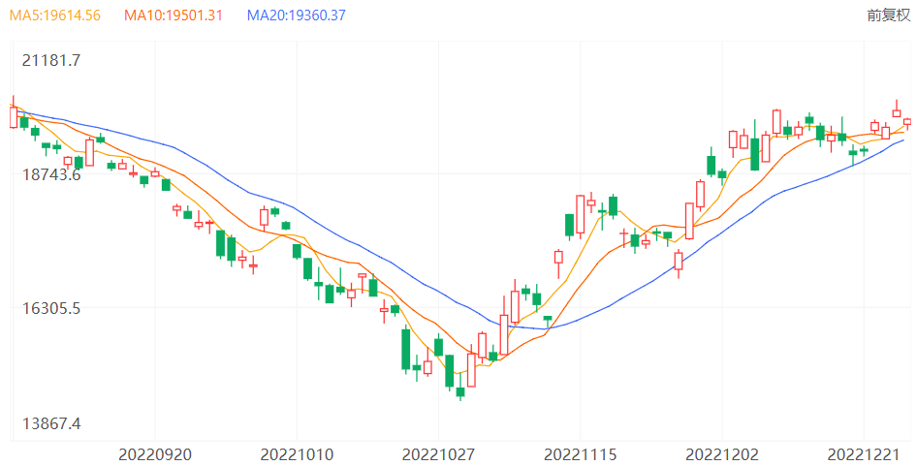Click the MA20:19360.37 indicator label
The width and height of the screenshot is (917, 466).
[296, 16]
